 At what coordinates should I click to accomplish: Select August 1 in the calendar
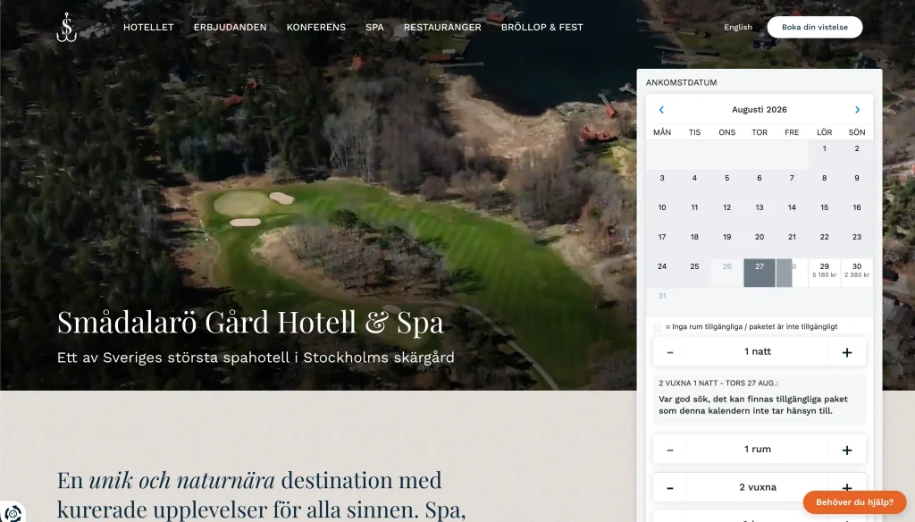coord(824,155)
